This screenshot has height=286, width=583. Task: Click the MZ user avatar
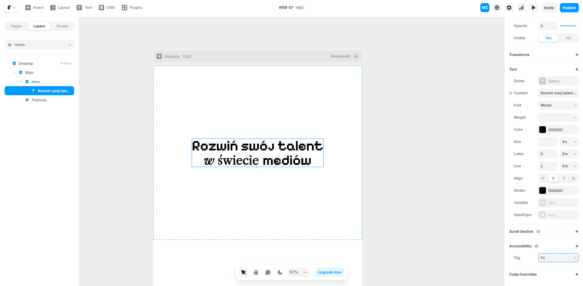point(485,8)
